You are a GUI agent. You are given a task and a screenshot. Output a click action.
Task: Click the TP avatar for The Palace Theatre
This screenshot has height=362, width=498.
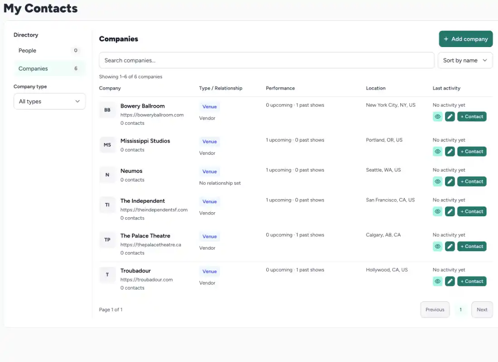[x=107, y=240]
